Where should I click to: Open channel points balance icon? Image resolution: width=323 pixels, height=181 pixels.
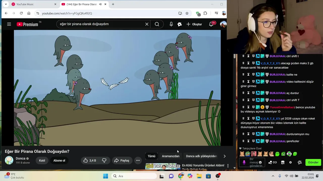273,162
